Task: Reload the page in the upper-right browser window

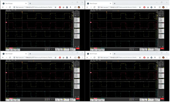Action: point(94,7)
